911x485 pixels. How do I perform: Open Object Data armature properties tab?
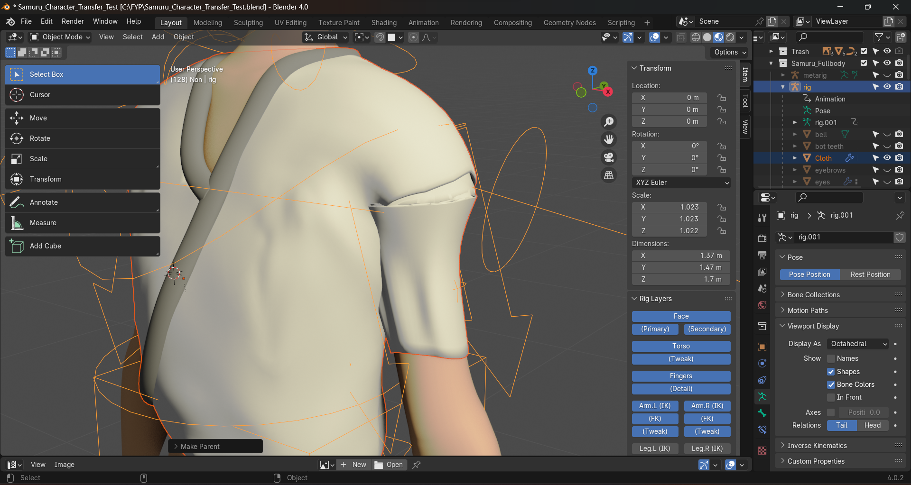tap(762, 397)
